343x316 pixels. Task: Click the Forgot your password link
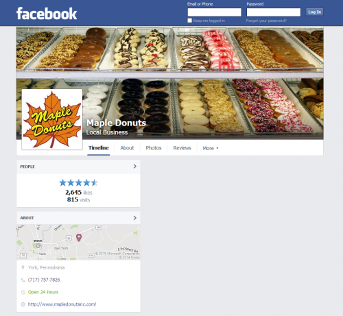click(266, 21)
